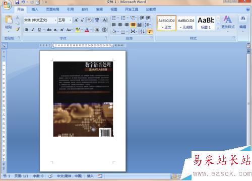
Task: Shrink font size with small A button
Action: 82,20
